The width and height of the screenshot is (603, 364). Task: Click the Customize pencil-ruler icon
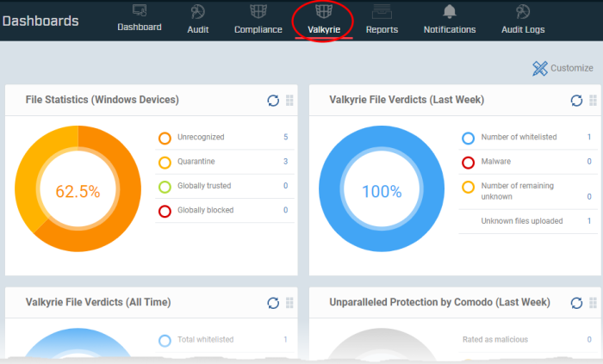(x=540, y=68)
